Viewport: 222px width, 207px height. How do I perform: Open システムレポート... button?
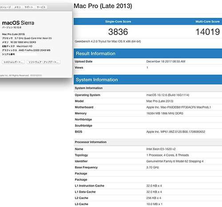(x=13, y=62)
